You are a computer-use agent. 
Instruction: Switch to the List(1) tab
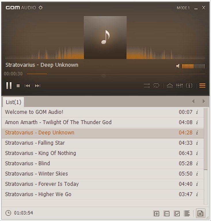13,102
